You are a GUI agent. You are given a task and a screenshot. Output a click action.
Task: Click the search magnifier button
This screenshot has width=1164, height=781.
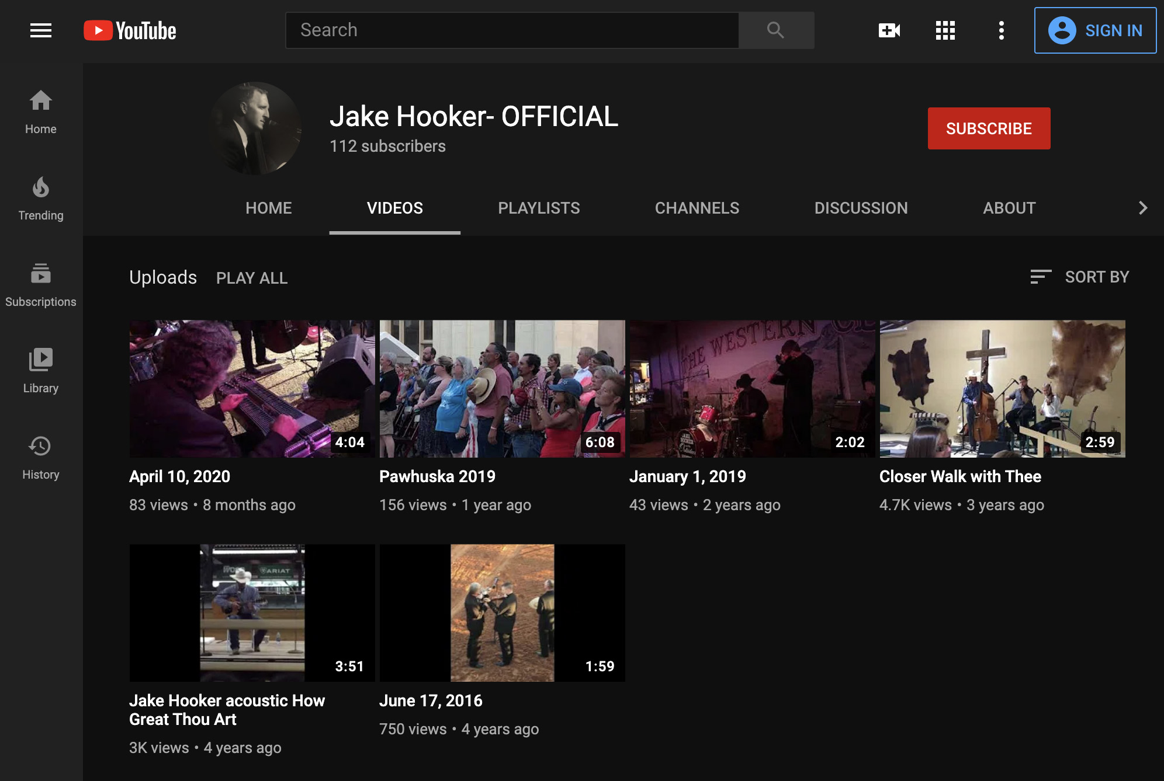pyautogui.click(x=776, y=30)
